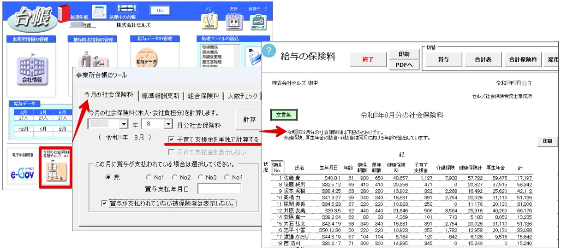Select the row for 西 浩司
561x250 pixels.
click(x=401, y=242)
